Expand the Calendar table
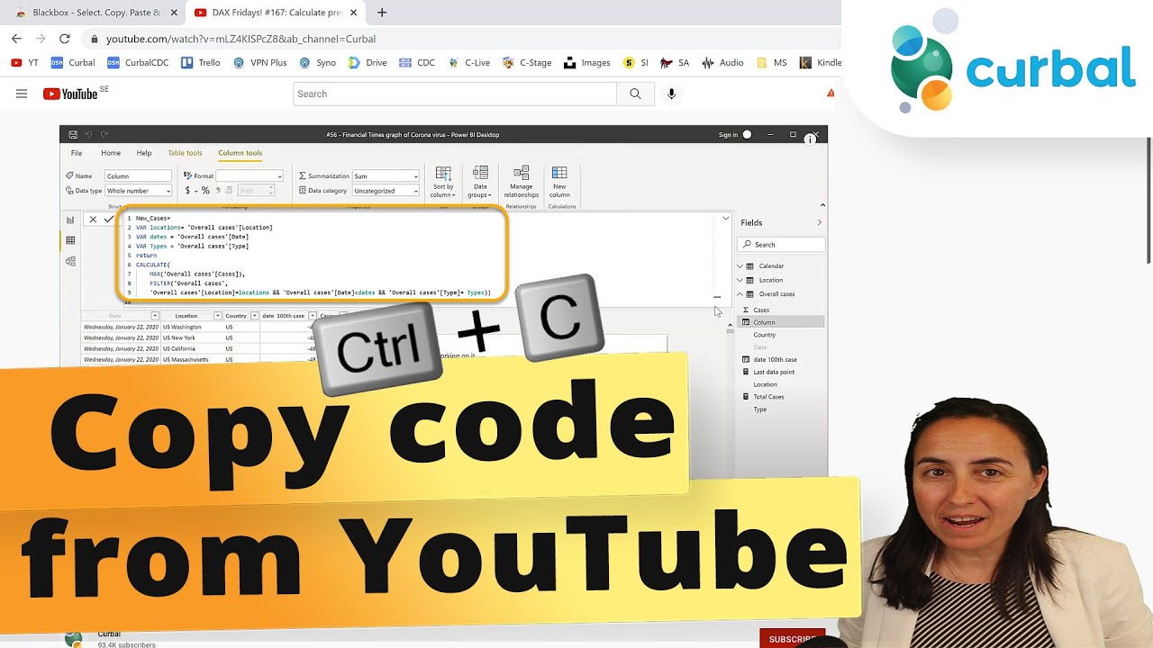This screenshot has height=648, width=1153. [x=740, y=266]
